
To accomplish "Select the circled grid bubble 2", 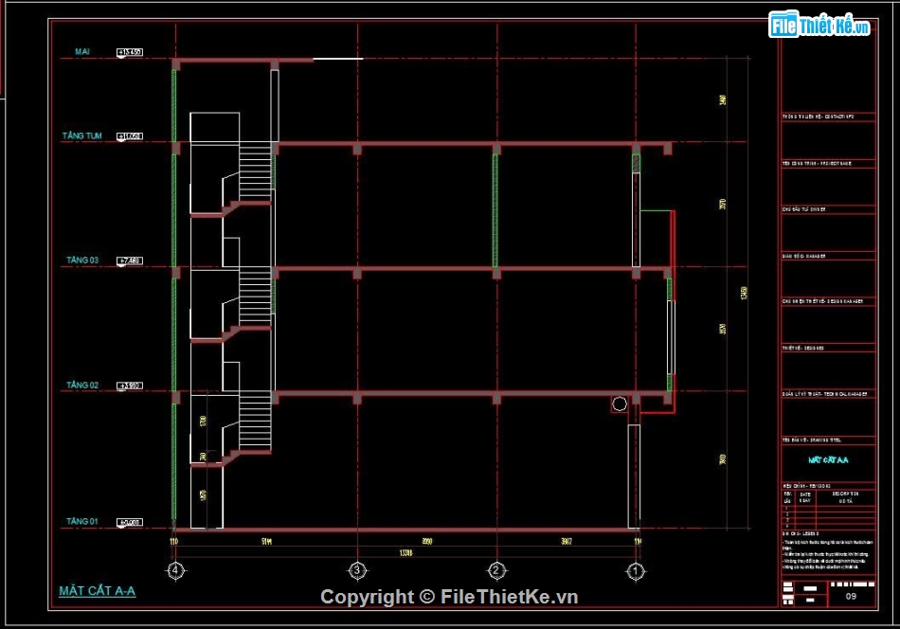I will click(x=496, y=570).
